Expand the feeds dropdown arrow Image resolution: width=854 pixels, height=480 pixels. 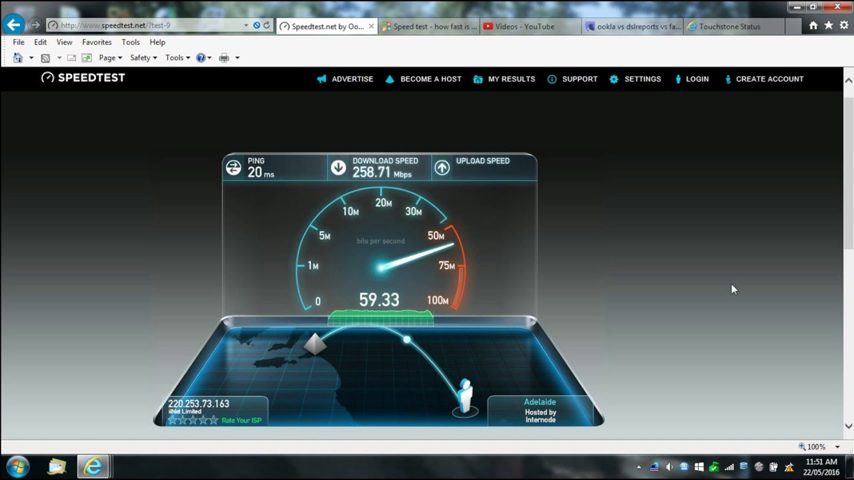[x=59, y=58]
